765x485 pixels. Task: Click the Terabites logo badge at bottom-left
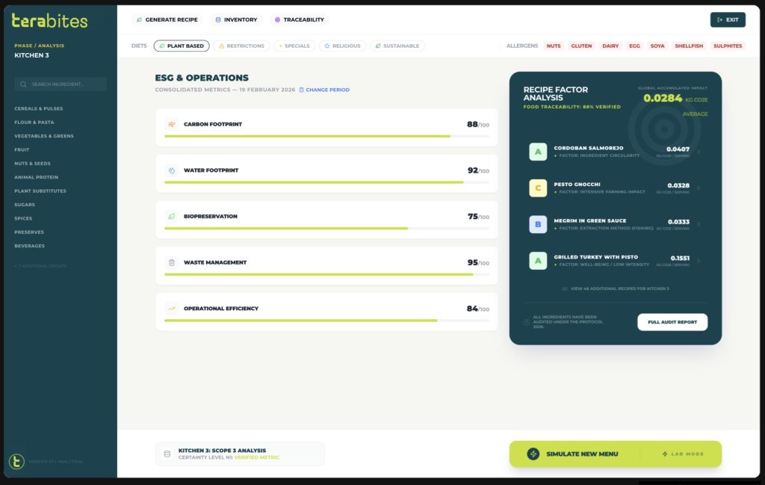click(16, 462)
